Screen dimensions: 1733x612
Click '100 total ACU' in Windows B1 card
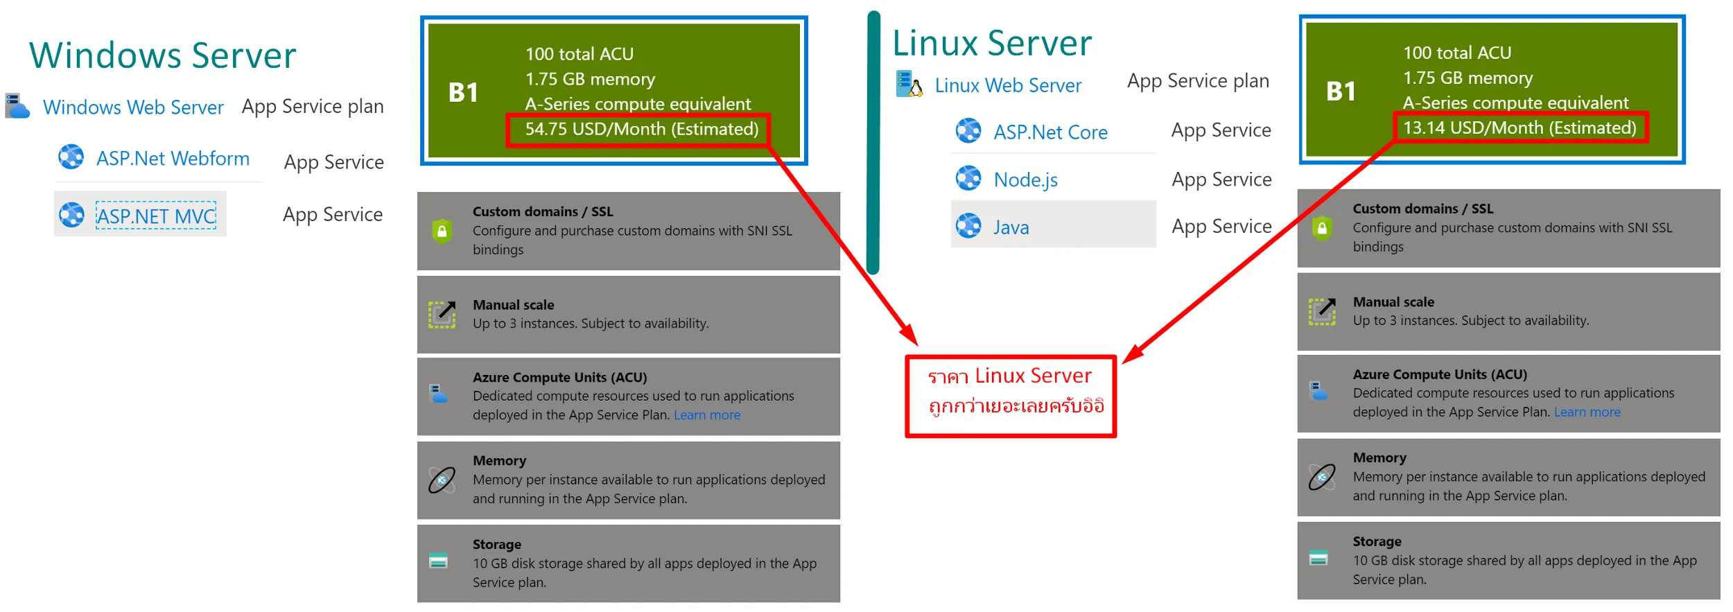(580, 55)
